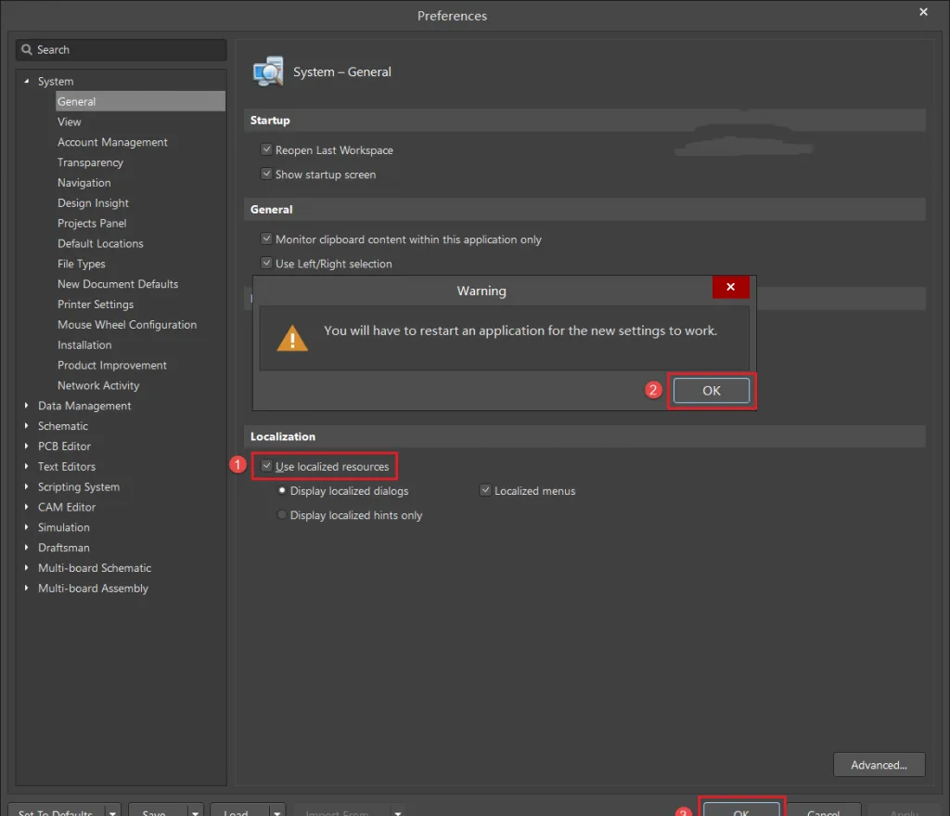
Task: Select Display localized hints only radio
Action: pyautogui.click(x=282, y=514)
